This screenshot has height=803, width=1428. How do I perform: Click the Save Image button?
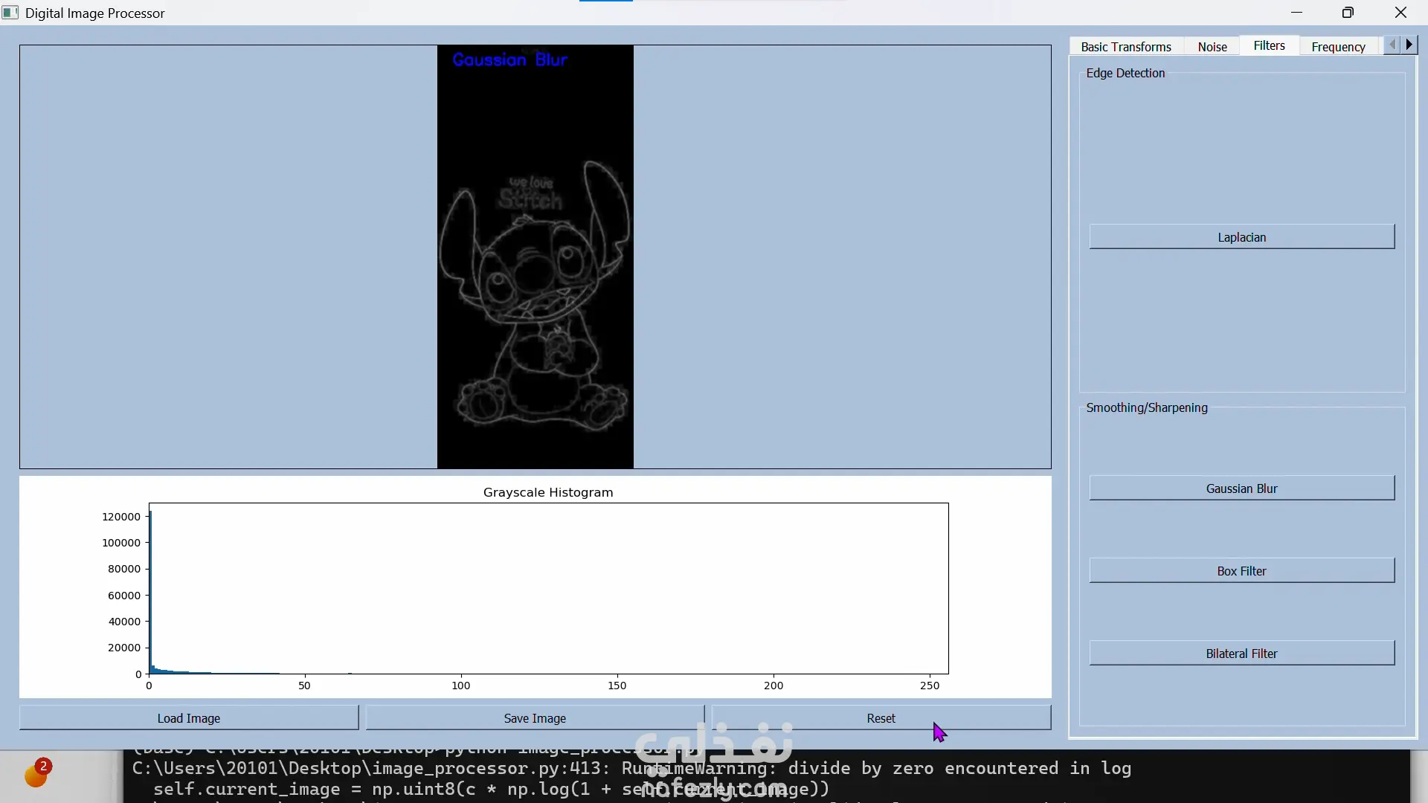click(x=535, y=718)
